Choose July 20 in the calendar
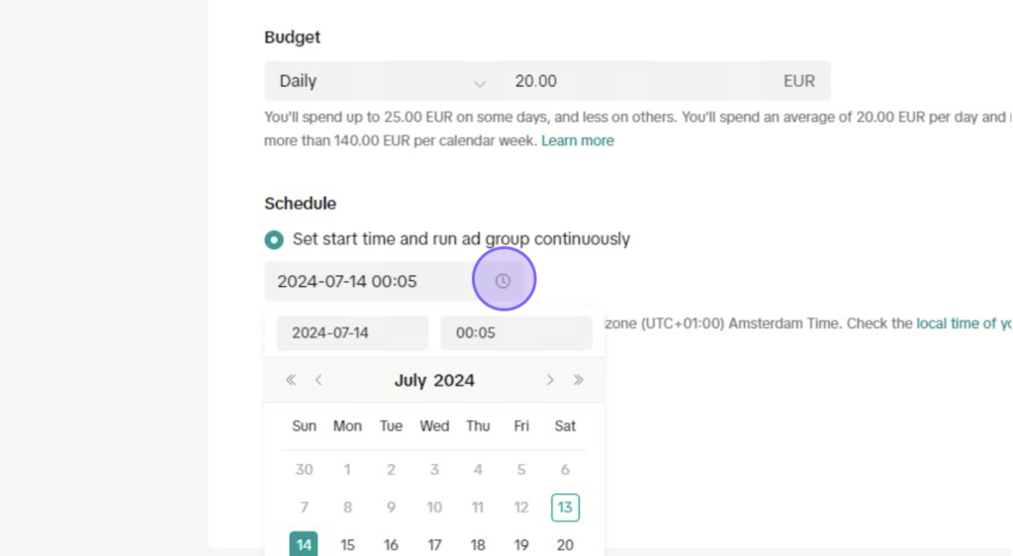Screen dimensions: 1013x556 tap(565, 545)
